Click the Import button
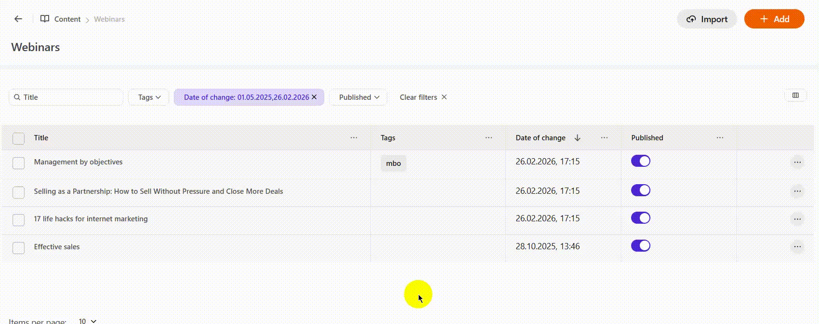The image size is (819, 324). (x=707, y=19)
